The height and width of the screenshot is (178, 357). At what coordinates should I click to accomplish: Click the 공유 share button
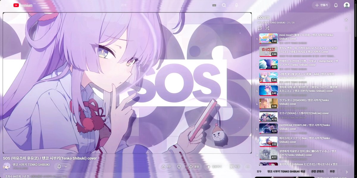194,167
